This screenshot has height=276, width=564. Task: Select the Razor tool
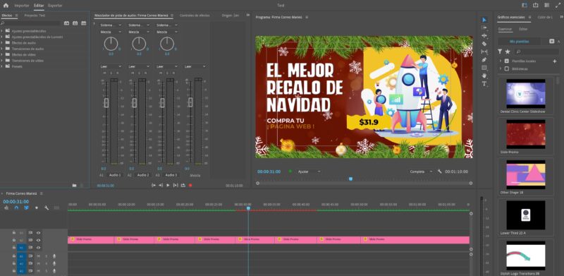484,44
